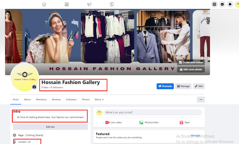The width and height of the screenshot is (239, 144).
Task: Open the Ad Center megaphone icon
Action: 89,4
